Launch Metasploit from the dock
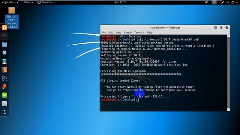This screenshot has width=240, height=135. (x=4, y=53)
